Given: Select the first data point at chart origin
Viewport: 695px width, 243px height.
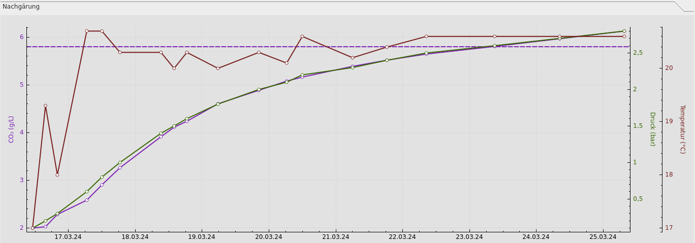Looking at the screenshot, I should pyautogui.click(x=33, y=228).
